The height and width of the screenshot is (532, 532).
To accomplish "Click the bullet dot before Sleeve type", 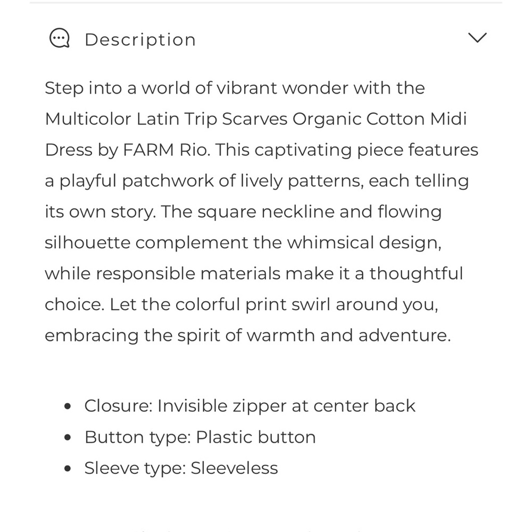I will point(68,469).
